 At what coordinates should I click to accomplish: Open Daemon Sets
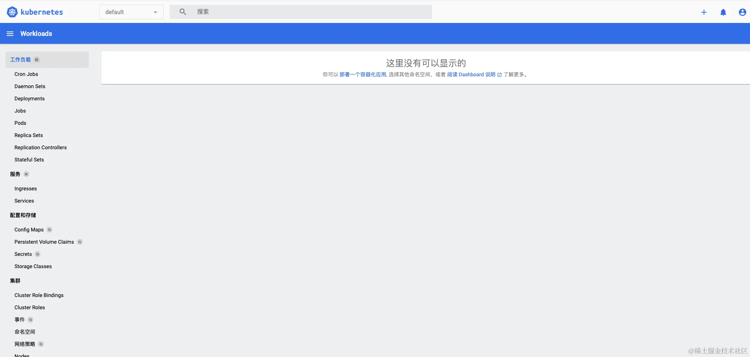pos(30,86)
